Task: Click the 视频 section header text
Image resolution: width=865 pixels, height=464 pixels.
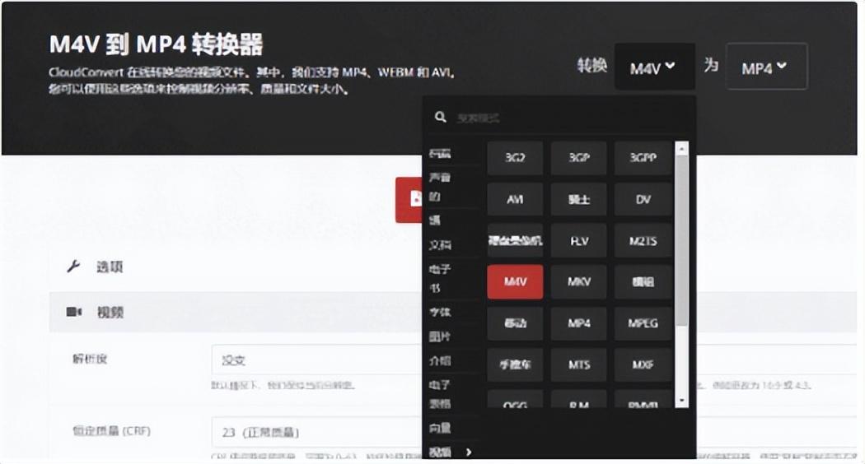Action: click(x=110, y=313)
